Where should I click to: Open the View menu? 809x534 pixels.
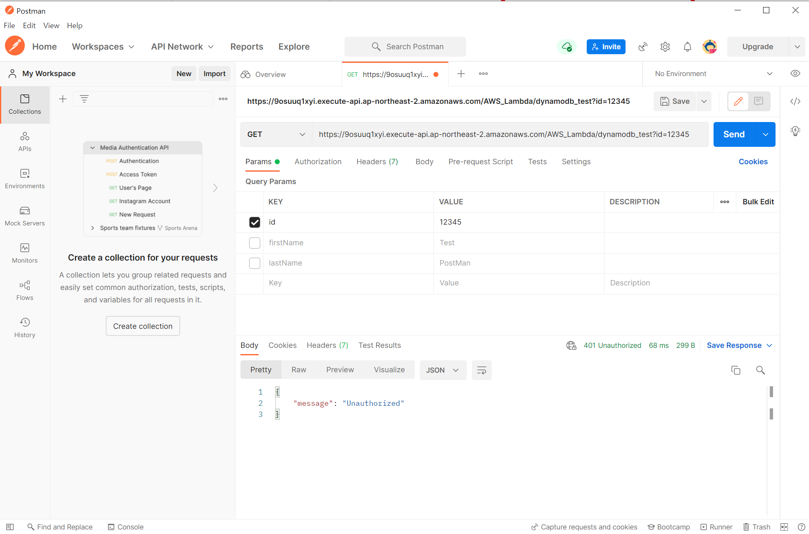click(51, 26)
